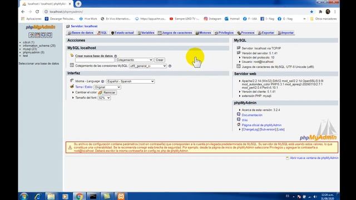Open the Lists link
Viewport: 356px width, 200px height.
coord(280,129)
